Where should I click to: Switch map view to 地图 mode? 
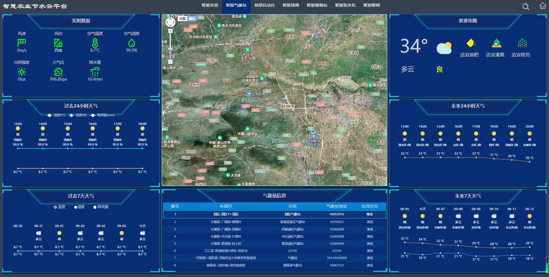coord(182,19)
